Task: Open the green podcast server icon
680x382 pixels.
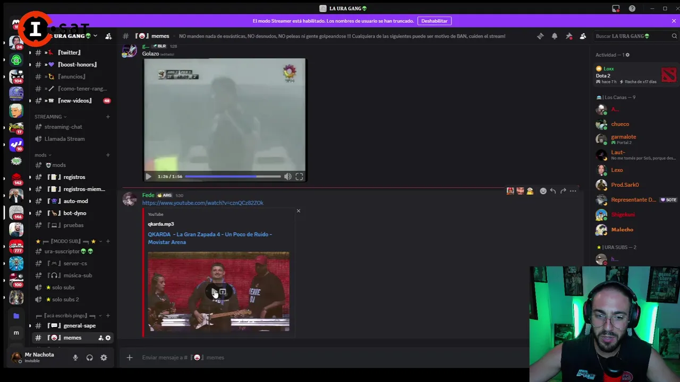Action: click(x=16, y=60)
